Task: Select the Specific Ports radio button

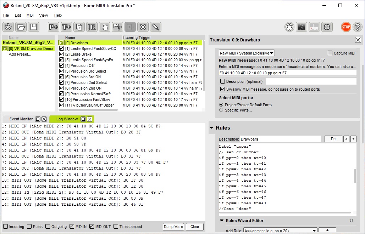Action: coord(221,110)
